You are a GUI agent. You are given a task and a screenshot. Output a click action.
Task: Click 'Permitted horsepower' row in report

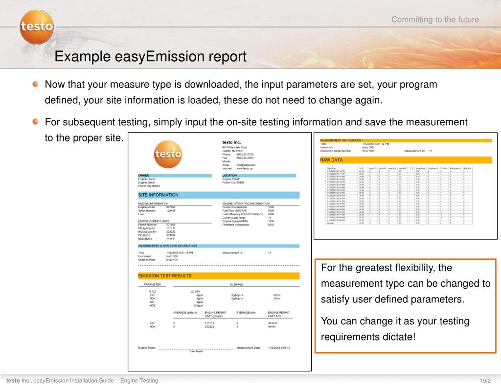(x=248, y=225)
